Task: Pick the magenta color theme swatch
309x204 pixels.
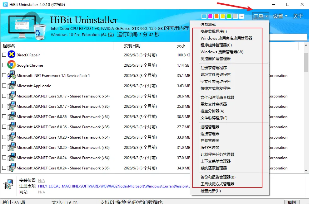Action: [210, 16]
